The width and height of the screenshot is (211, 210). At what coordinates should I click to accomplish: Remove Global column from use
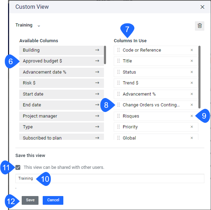point(192,138)
